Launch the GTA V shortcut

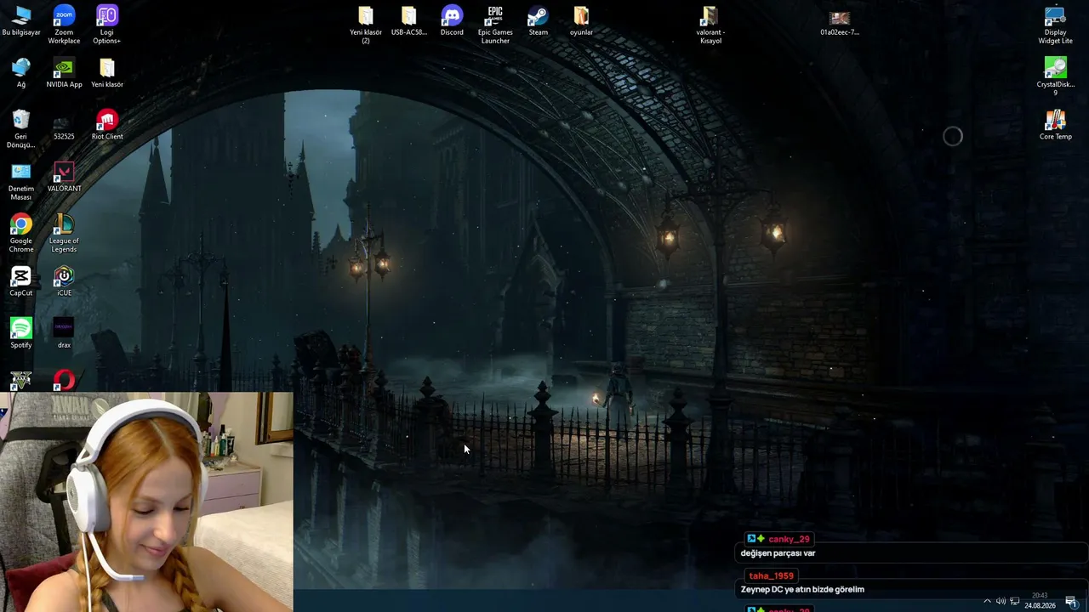click(21, 381)
